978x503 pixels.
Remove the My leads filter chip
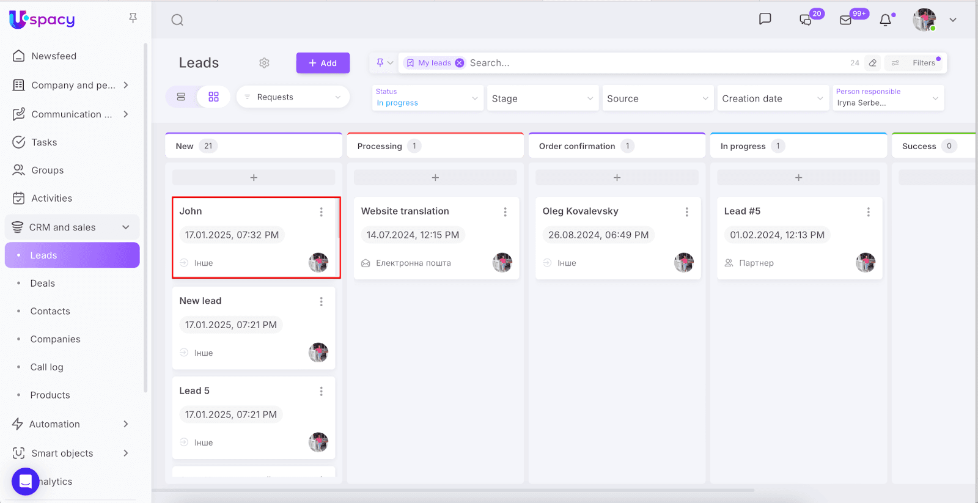pos(460,63)
